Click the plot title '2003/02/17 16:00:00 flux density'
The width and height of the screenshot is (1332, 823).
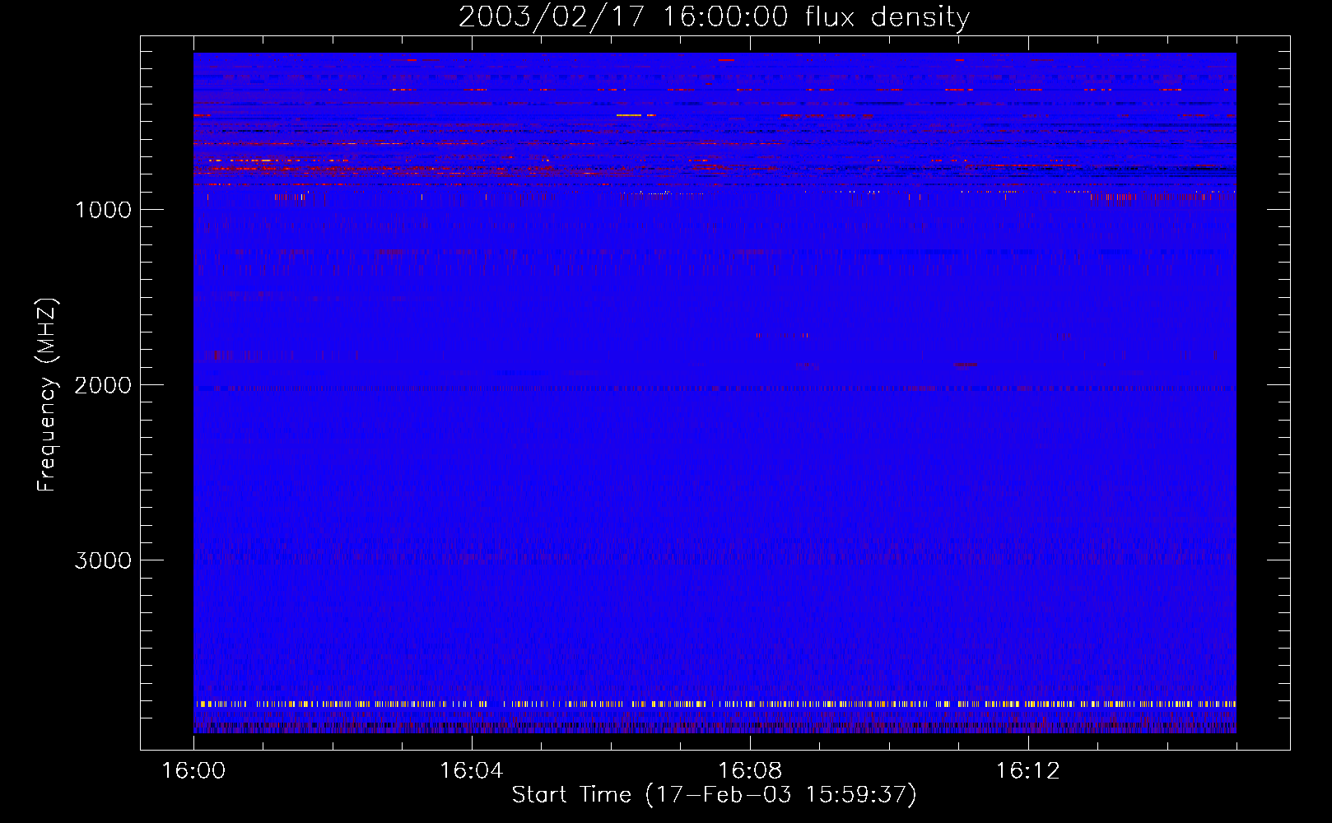[714, 16]
